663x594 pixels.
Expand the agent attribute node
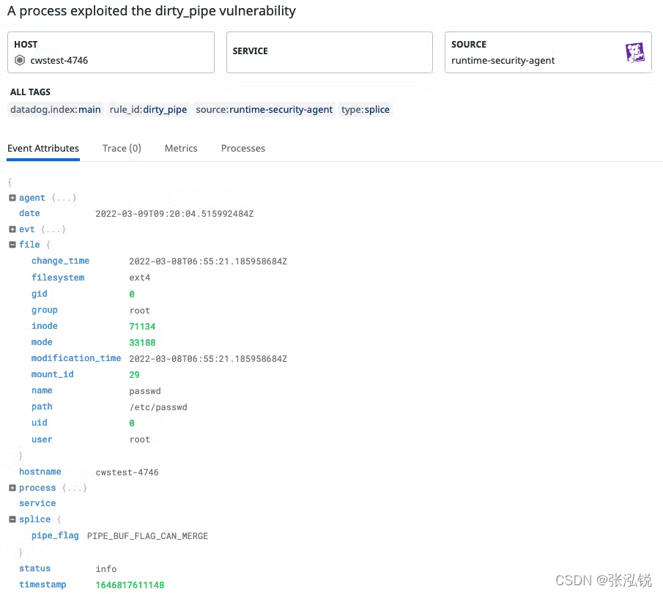12,198
